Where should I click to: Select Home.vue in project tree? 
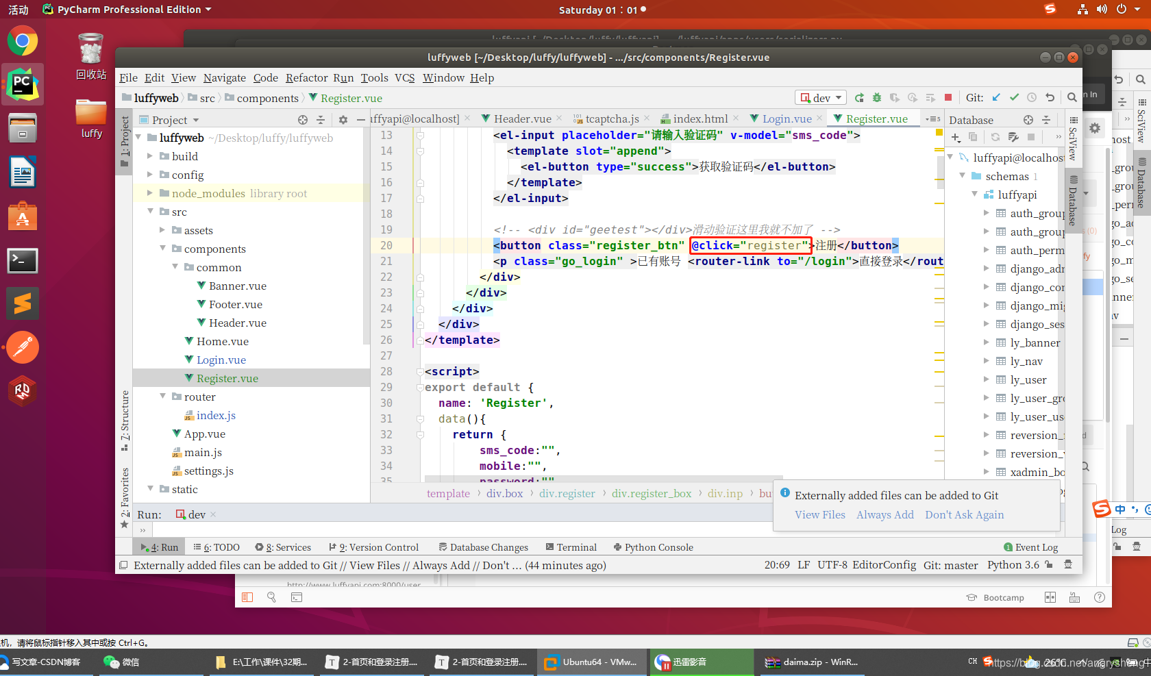click(x=222, y=341)
